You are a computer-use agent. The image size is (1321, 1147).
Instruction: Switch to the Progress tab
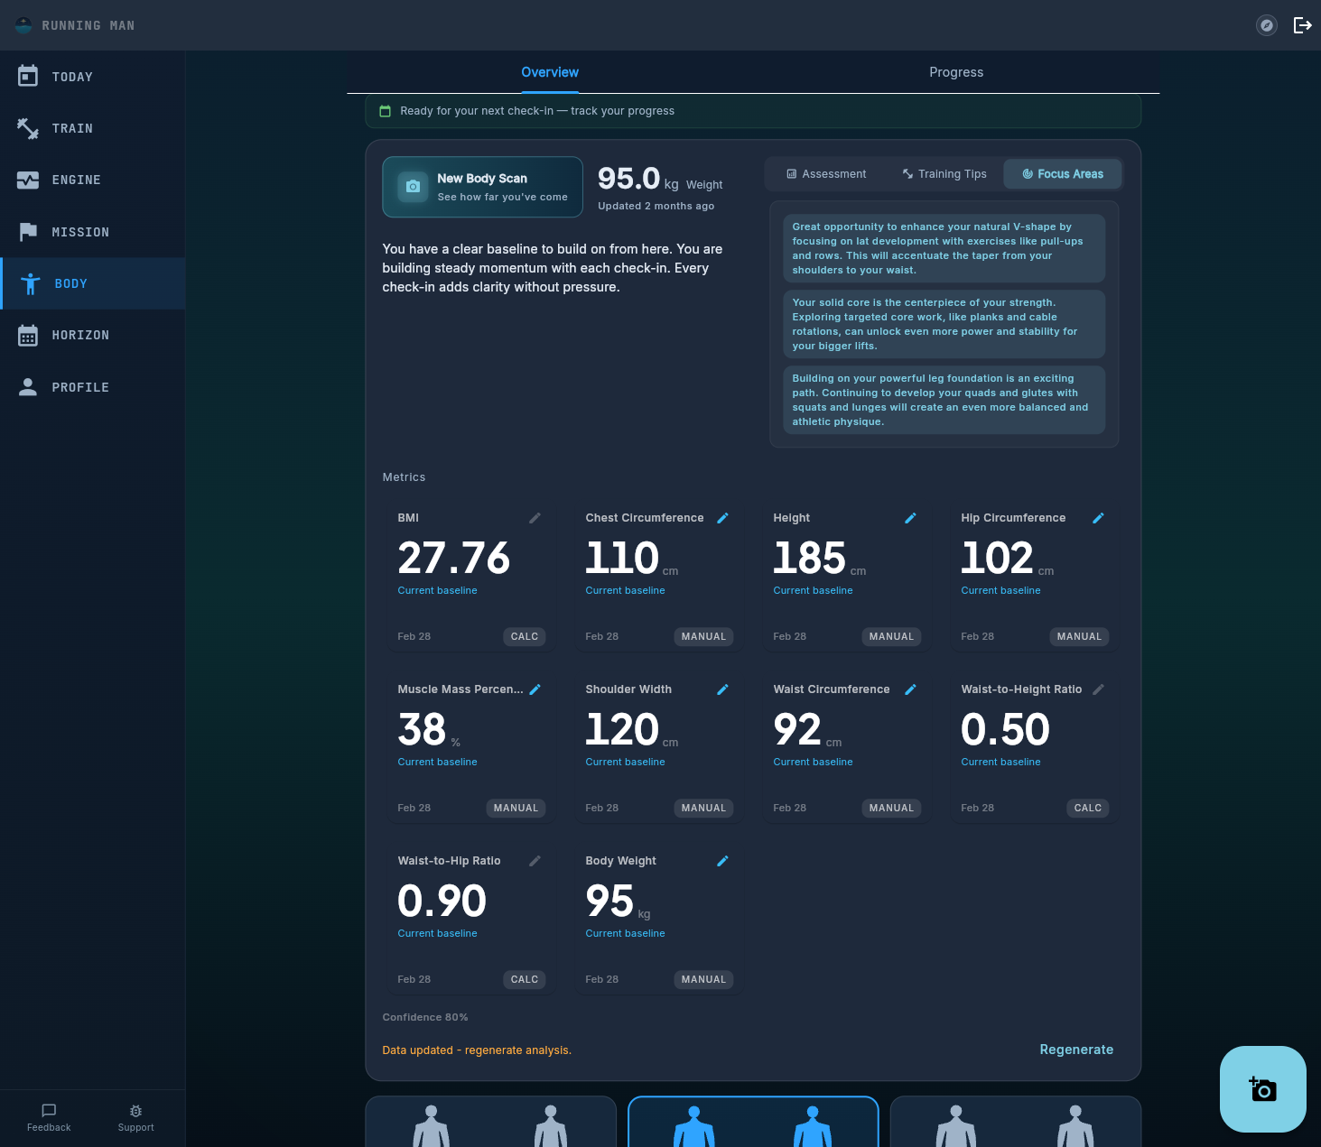[x=956, y=72]
